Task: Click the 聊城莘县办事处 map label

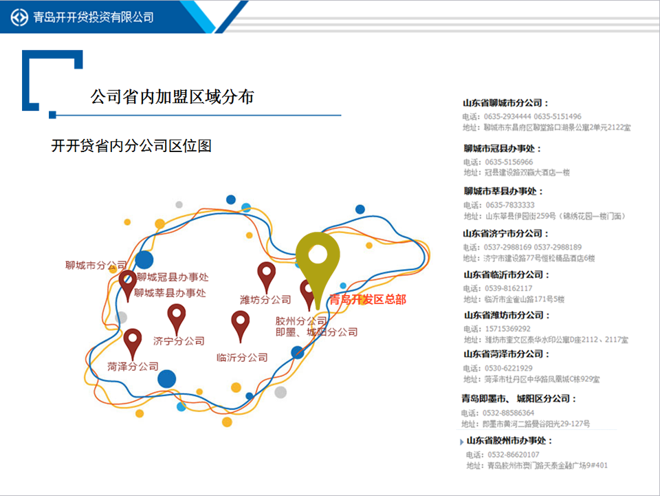Action: coord(170,293)
